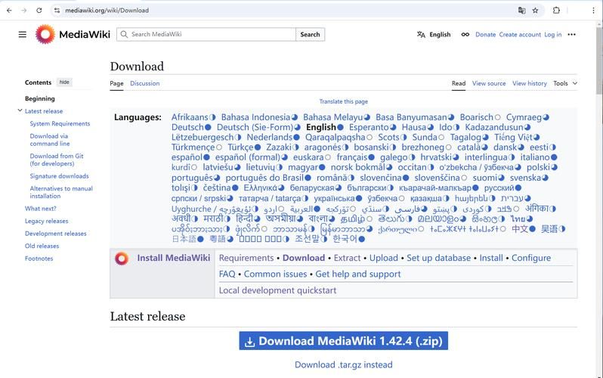The width and height of the screenshot is (603, 378).
Task: Open Local development quickstart link
Action: [277, 290]
